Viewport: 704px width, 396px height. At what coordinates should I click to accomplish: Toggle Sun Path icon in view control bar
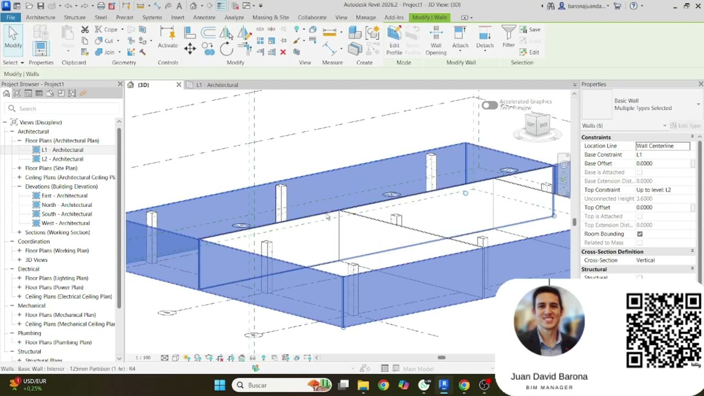(186, 358)
